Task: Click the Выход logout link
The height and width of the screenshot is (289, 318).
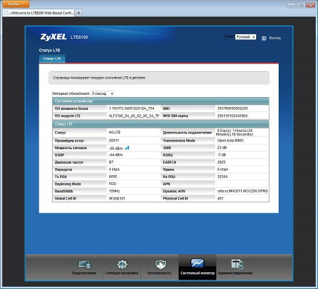Action: (275, 38)
